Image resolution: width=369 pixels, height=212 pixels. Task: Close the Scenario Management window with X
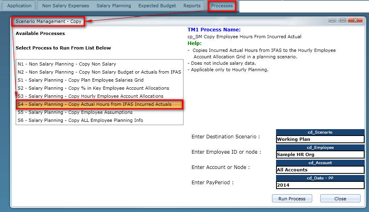tap(356, 21)
